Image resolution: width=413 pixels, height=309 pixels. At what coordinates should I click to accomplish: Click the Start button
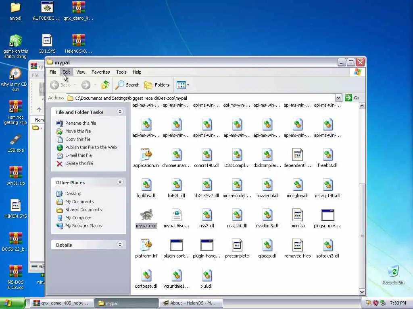click(x=13, y=303)
